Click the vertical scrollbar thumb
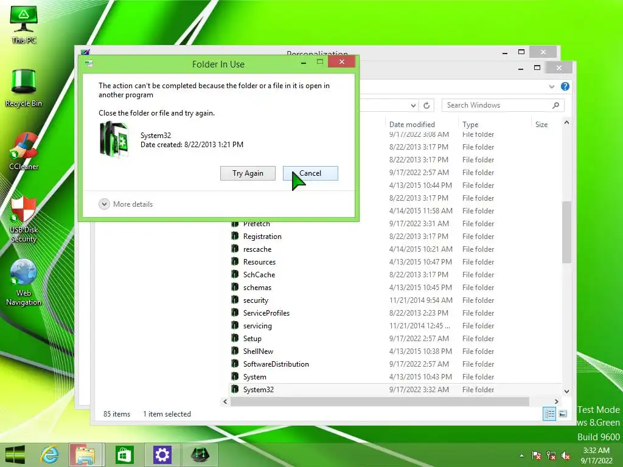 pyautogui.click(x=566, y=232)
